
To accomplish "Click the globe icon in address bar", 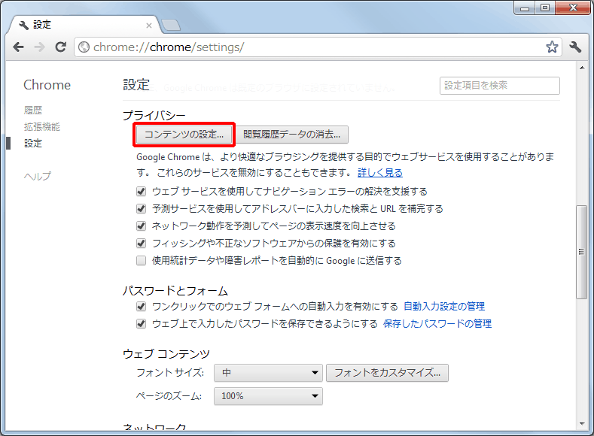I will pos(84,47).
